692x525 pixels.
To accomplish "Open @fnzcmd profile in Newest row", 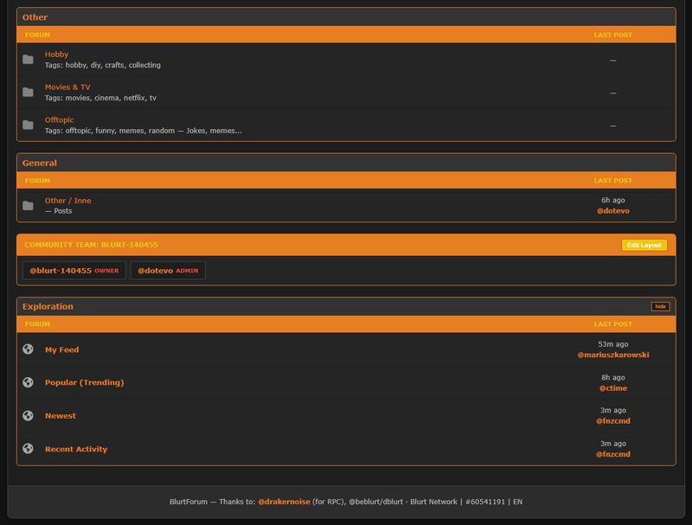I will click(613, 421).
